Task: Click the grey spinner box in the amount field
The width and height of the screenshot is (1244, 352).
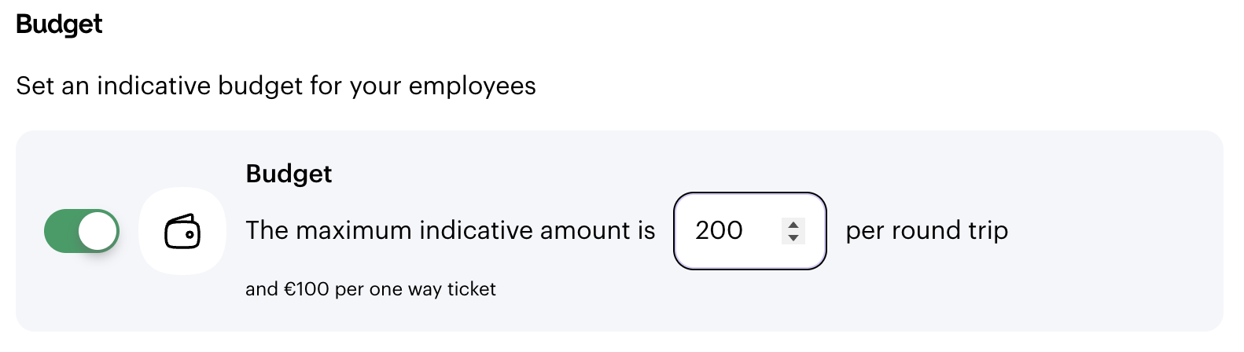Action: click(793, 231)
